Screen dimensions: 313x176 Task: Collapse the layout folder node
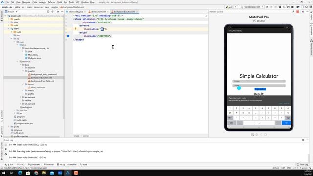click(x=23, y=84)
